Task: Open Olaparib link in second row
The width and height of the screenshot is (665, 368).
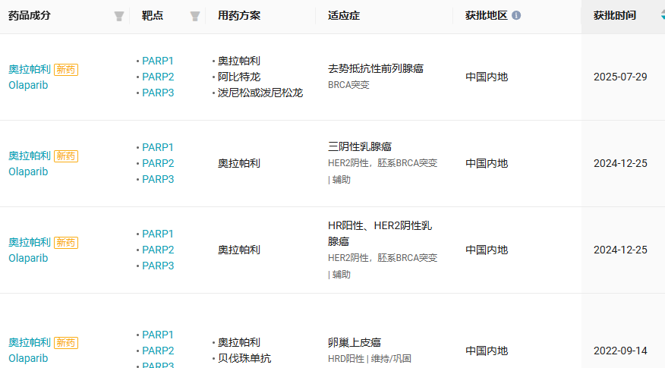Action: click(28, 171)
